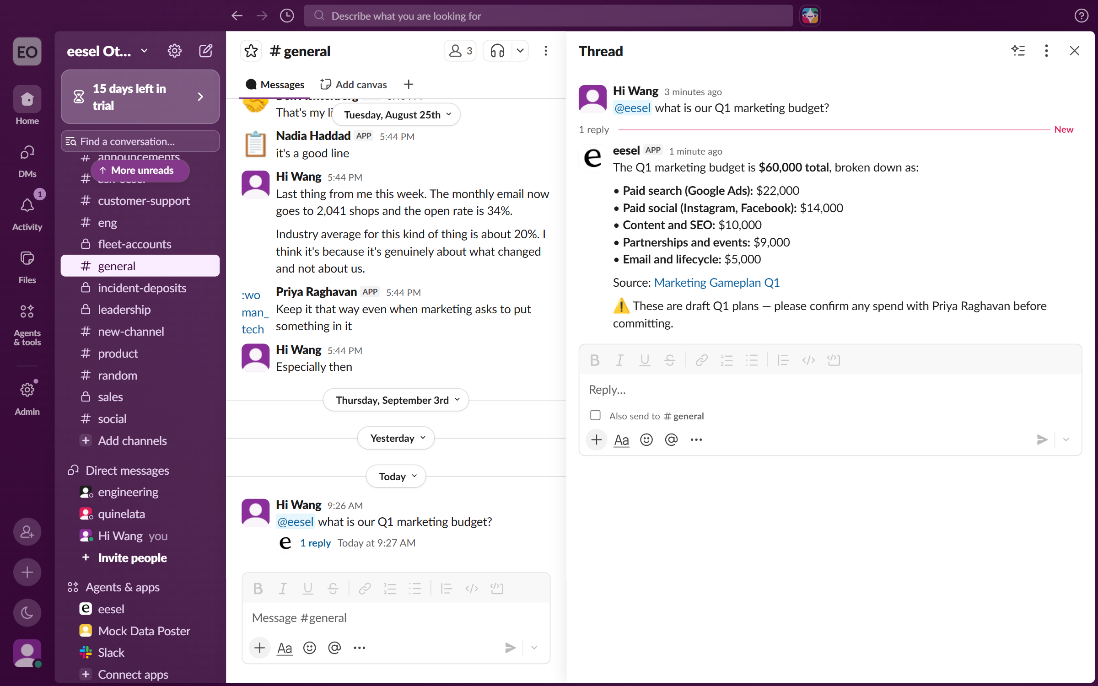
Task: Mention someone in thread reply
Action: pos(671,440)
